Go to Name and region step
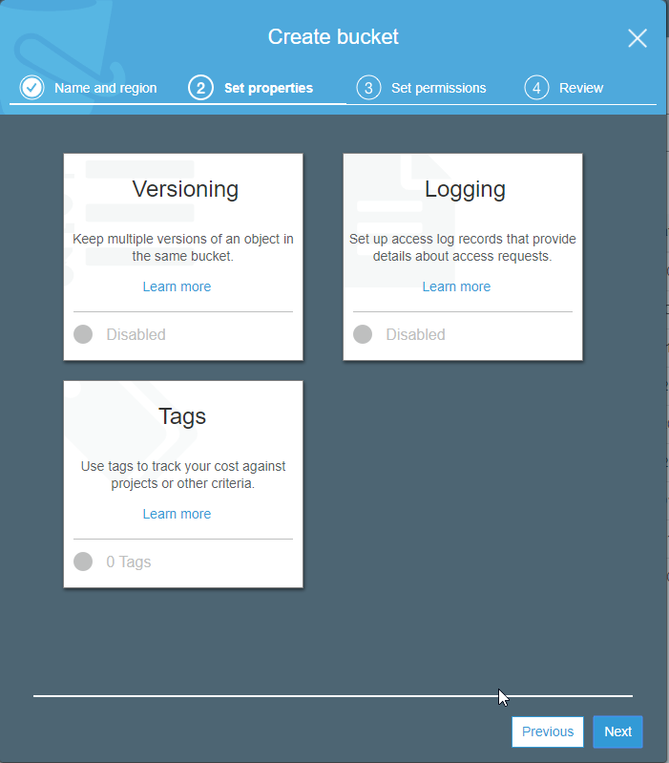Image resolution: width=669 pixels, height=763 pixels. click(x=106, y=88)
